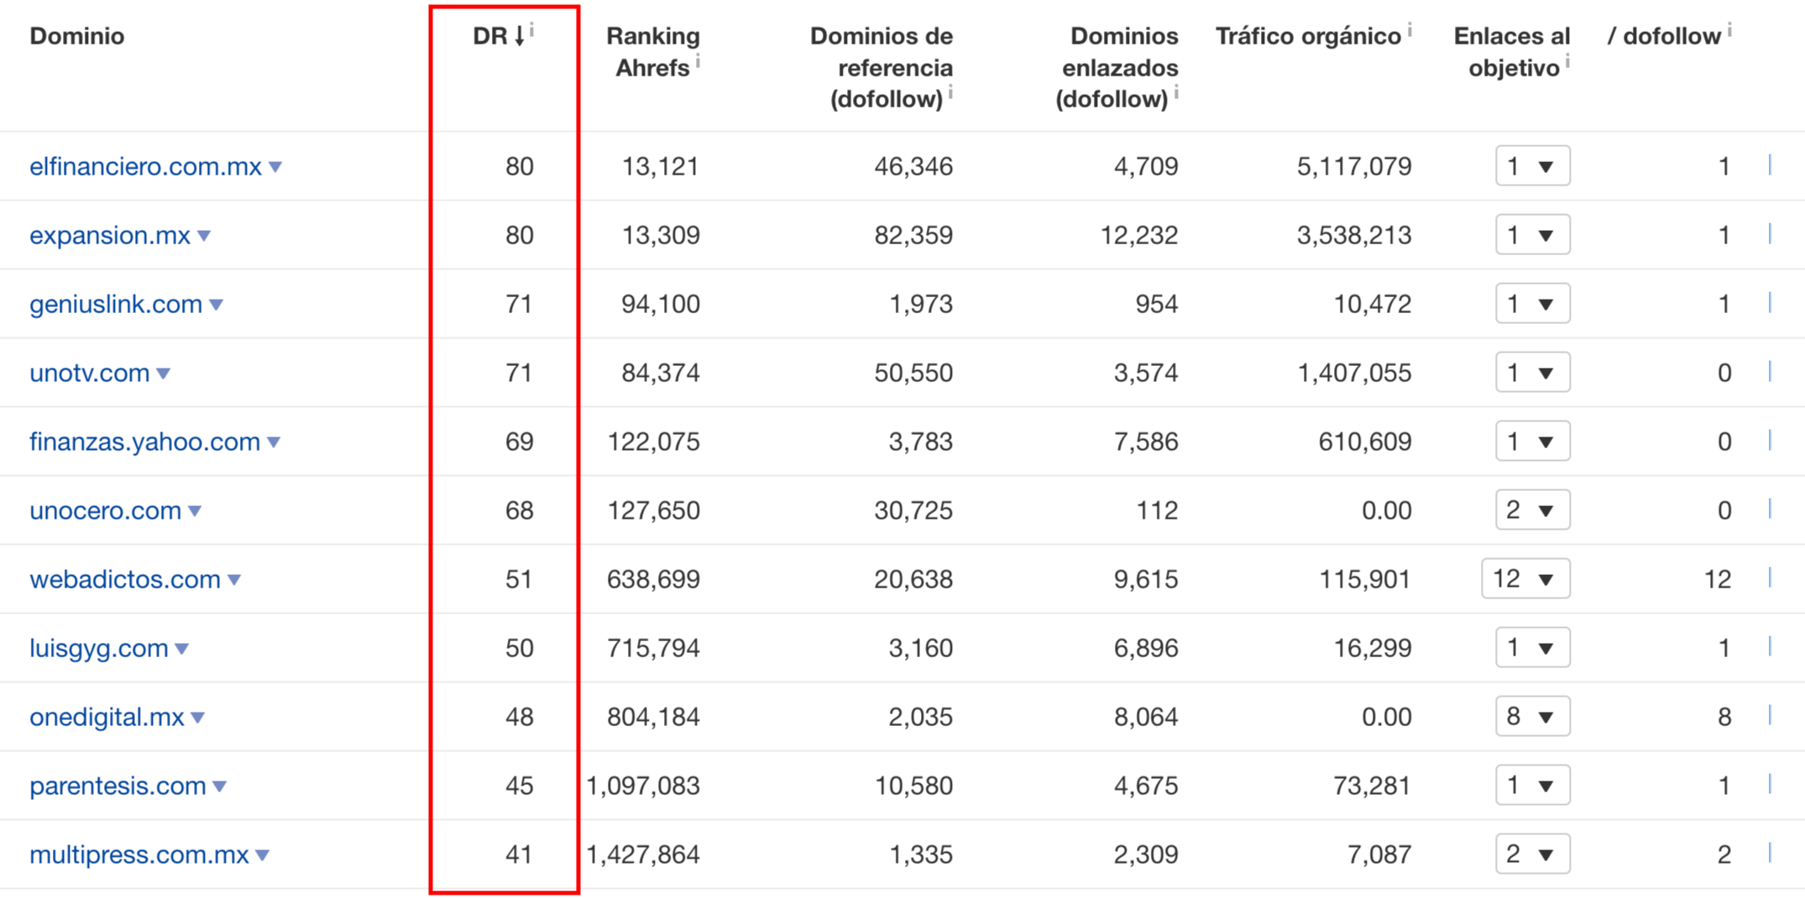The image size is (1805, 898).
Task: Open finanzas.yahoo.com domain link
Action: [145, 441]
